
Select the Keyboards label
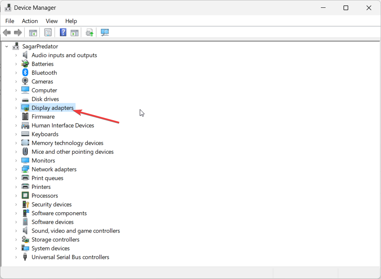45,134
